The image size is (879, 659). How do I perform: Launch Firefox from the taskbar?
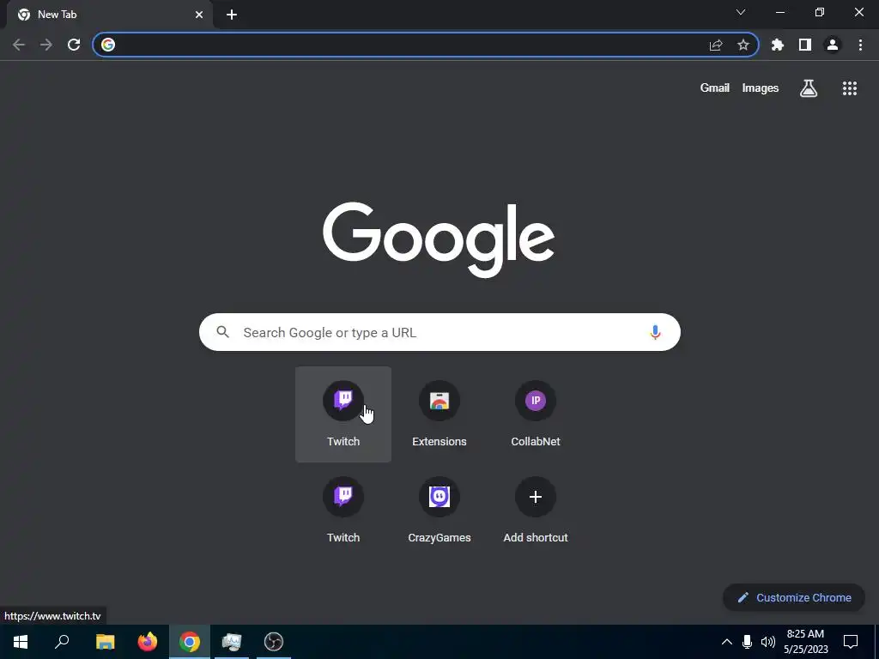coord(148,642)
